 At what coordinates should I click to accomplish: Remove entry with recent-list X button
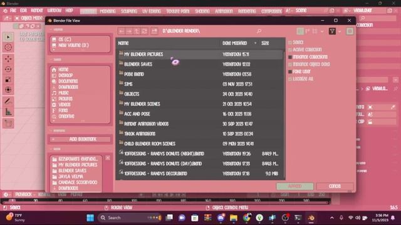point(108,158)
